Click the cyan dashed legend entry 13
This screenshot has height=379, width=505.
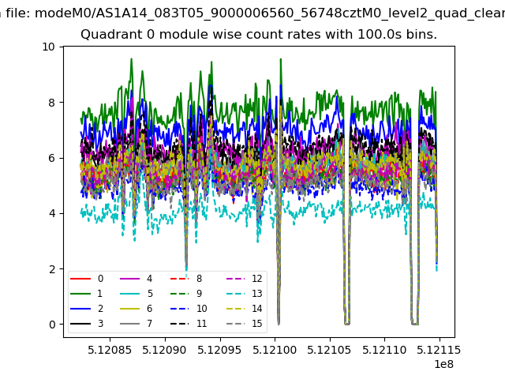pos(234,294)
